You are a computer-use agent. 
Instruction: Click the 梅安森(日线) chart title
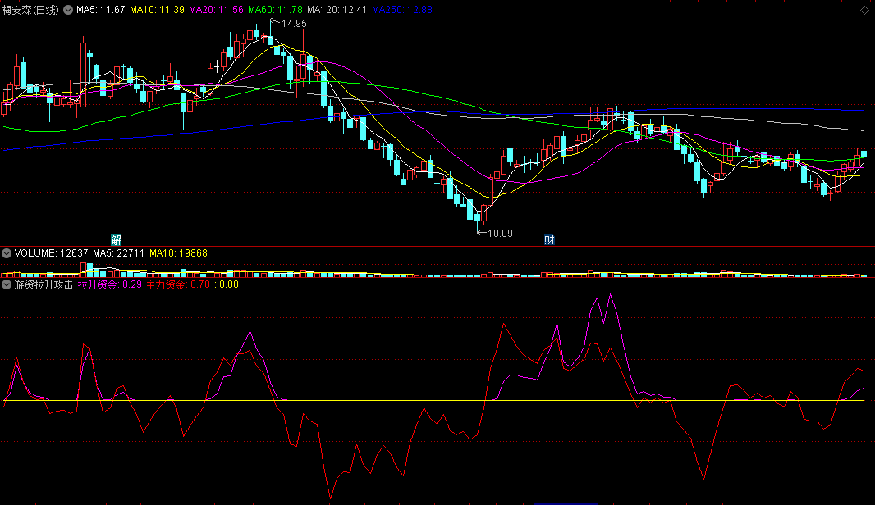click(30, 10)
